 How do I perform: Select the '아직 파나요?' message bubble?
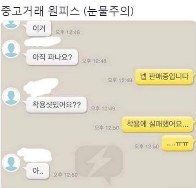pos(52,57)
